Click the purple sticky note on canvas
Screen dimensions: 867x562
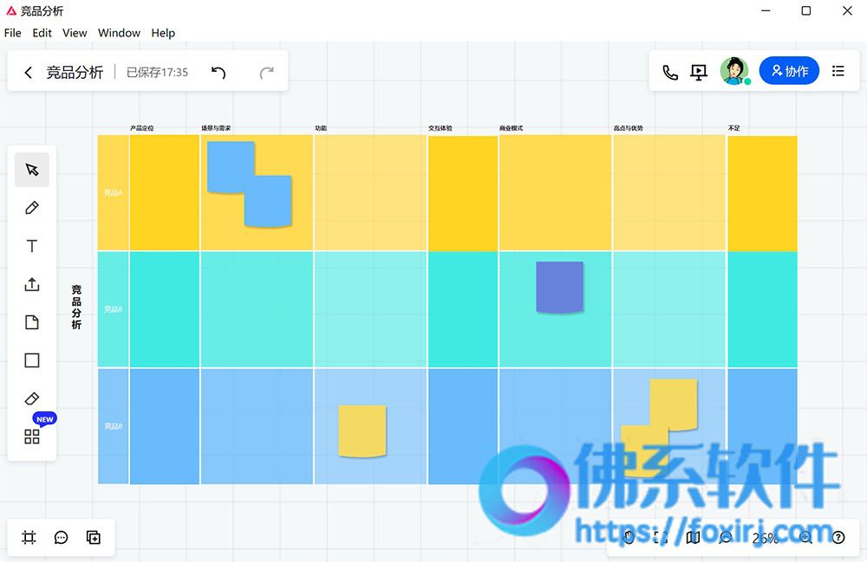(559, 287)
